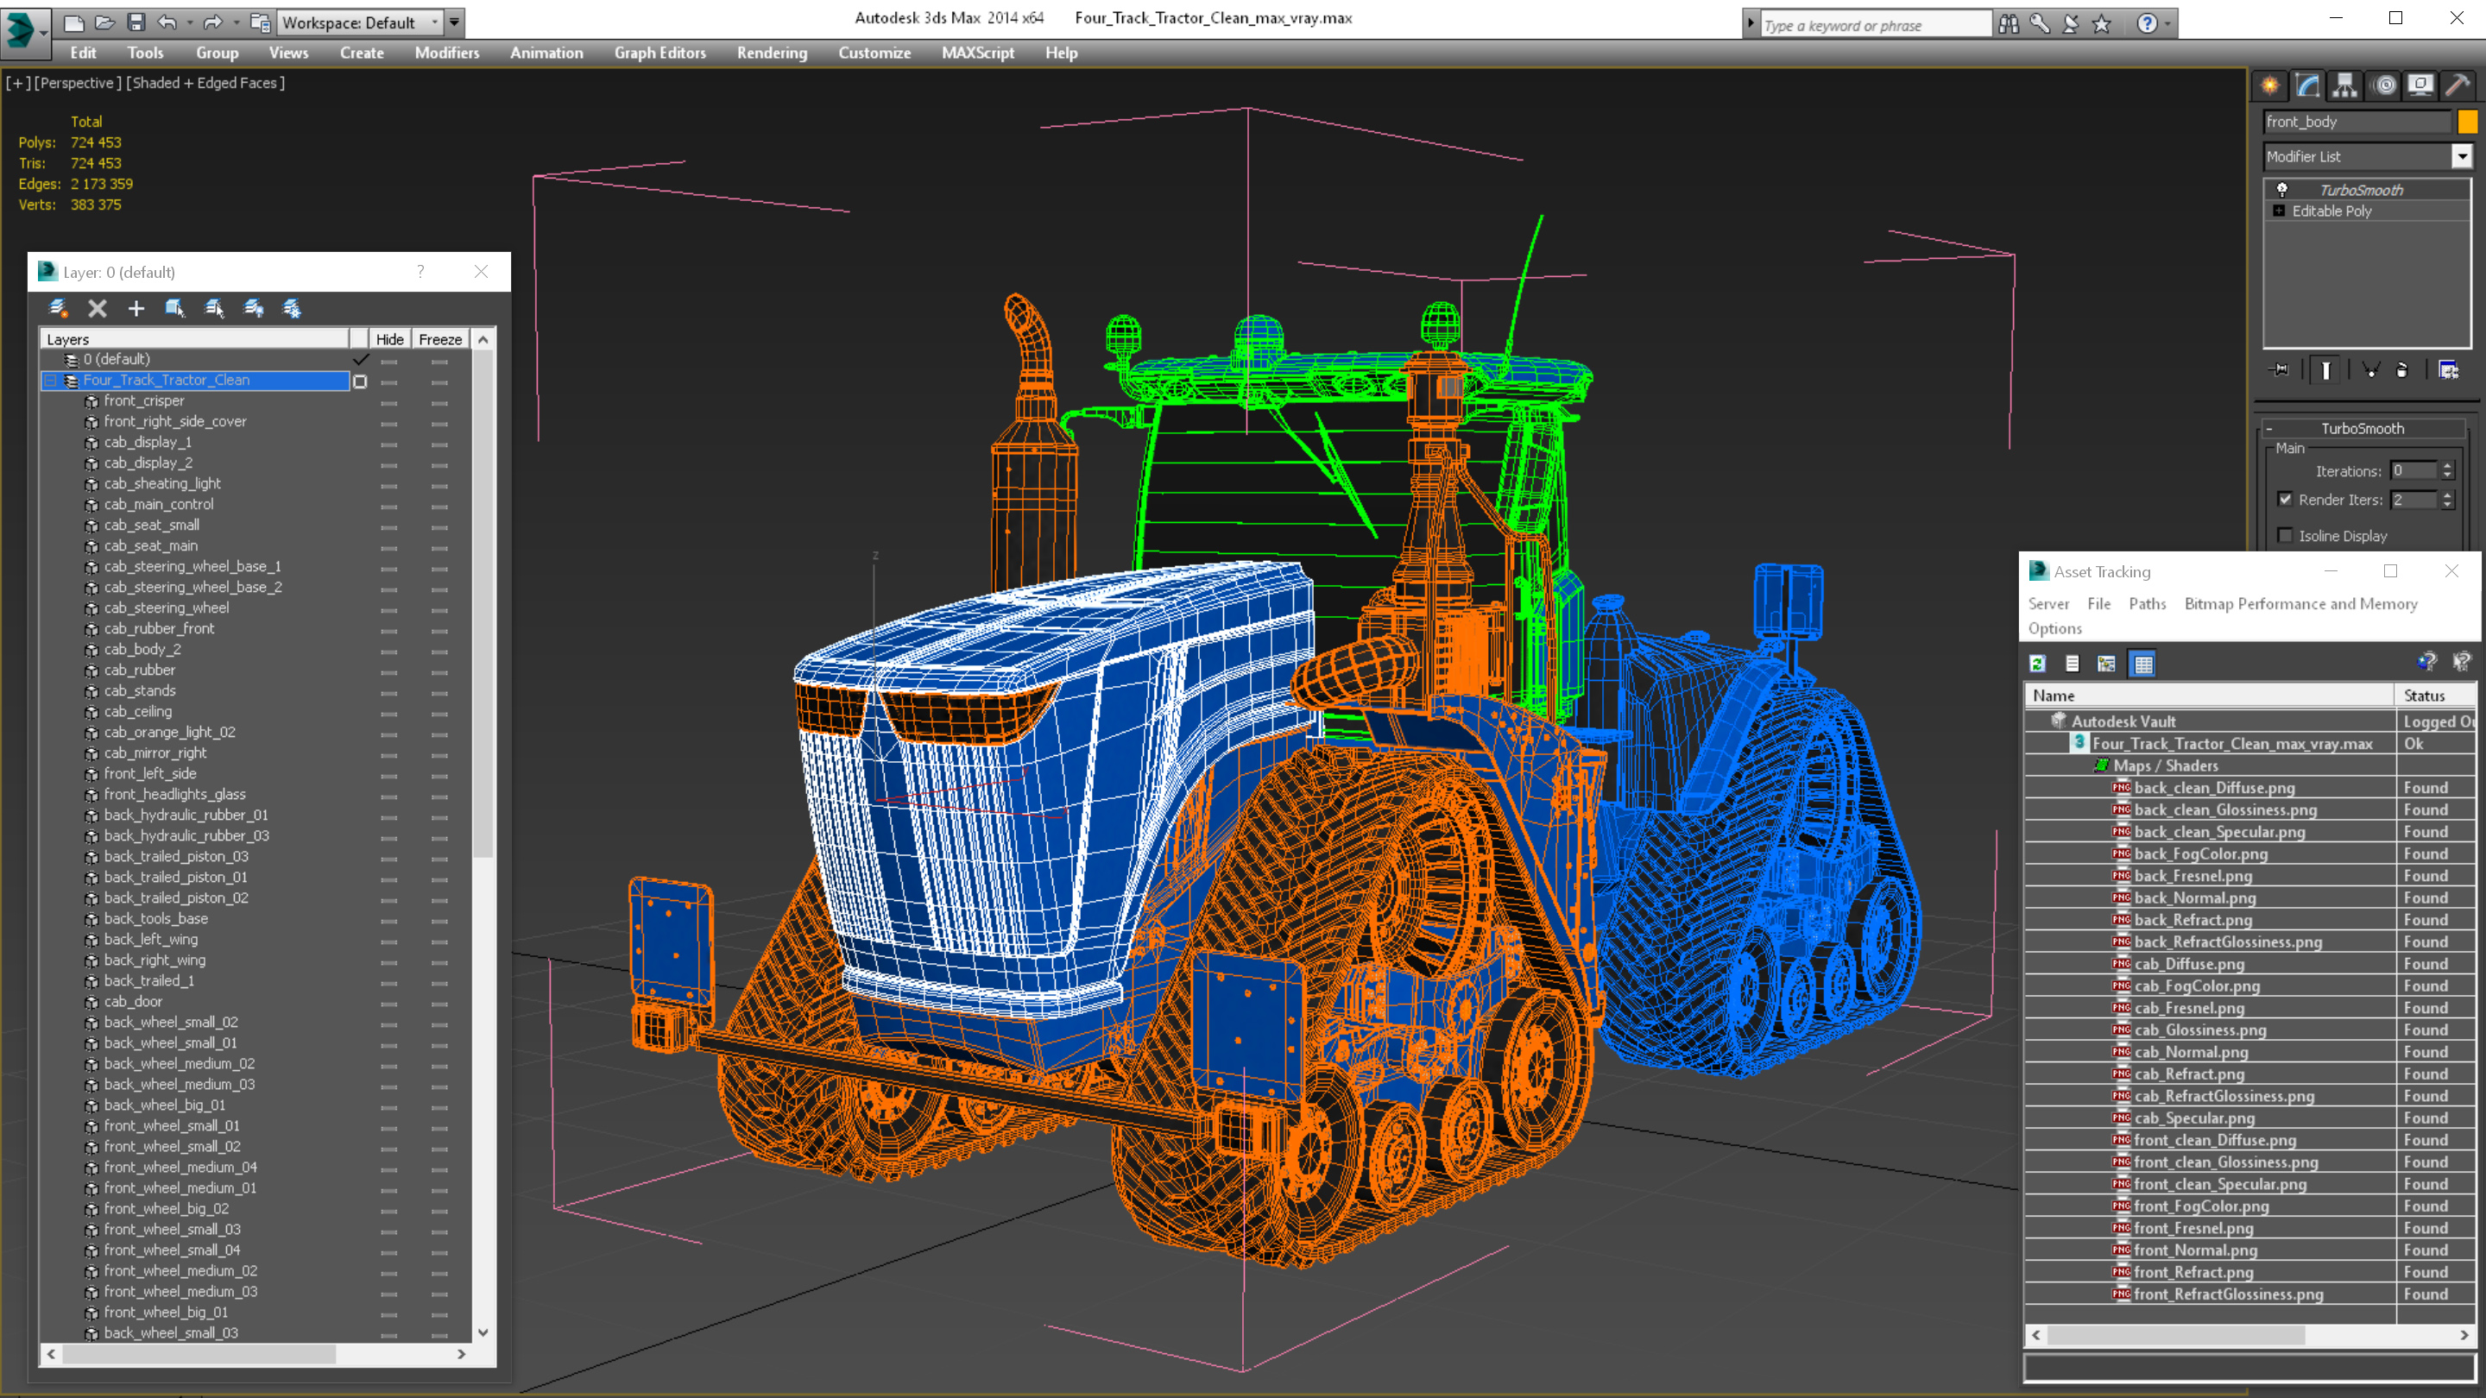
Task: Click the [Shaded + Edged Faces] viewport label
Action: [205, 83]
